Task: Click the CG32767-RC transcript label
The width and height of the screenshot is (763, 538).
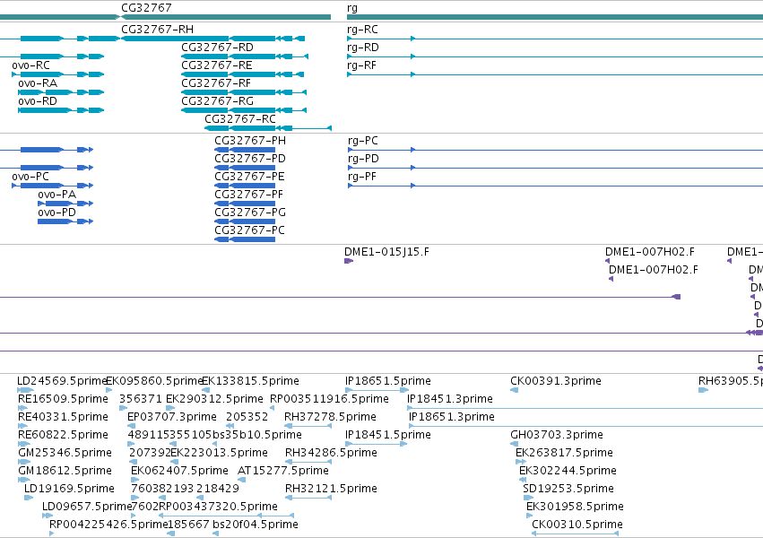Action: [240, 119]
